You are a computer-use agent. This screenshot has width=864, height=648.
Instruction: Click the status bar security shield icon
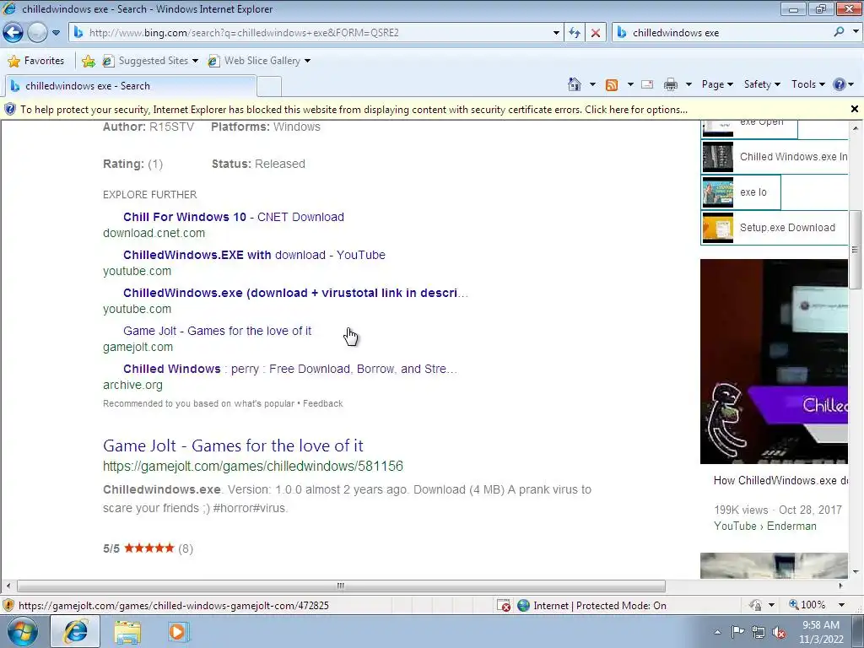click(x=8, y=606)
